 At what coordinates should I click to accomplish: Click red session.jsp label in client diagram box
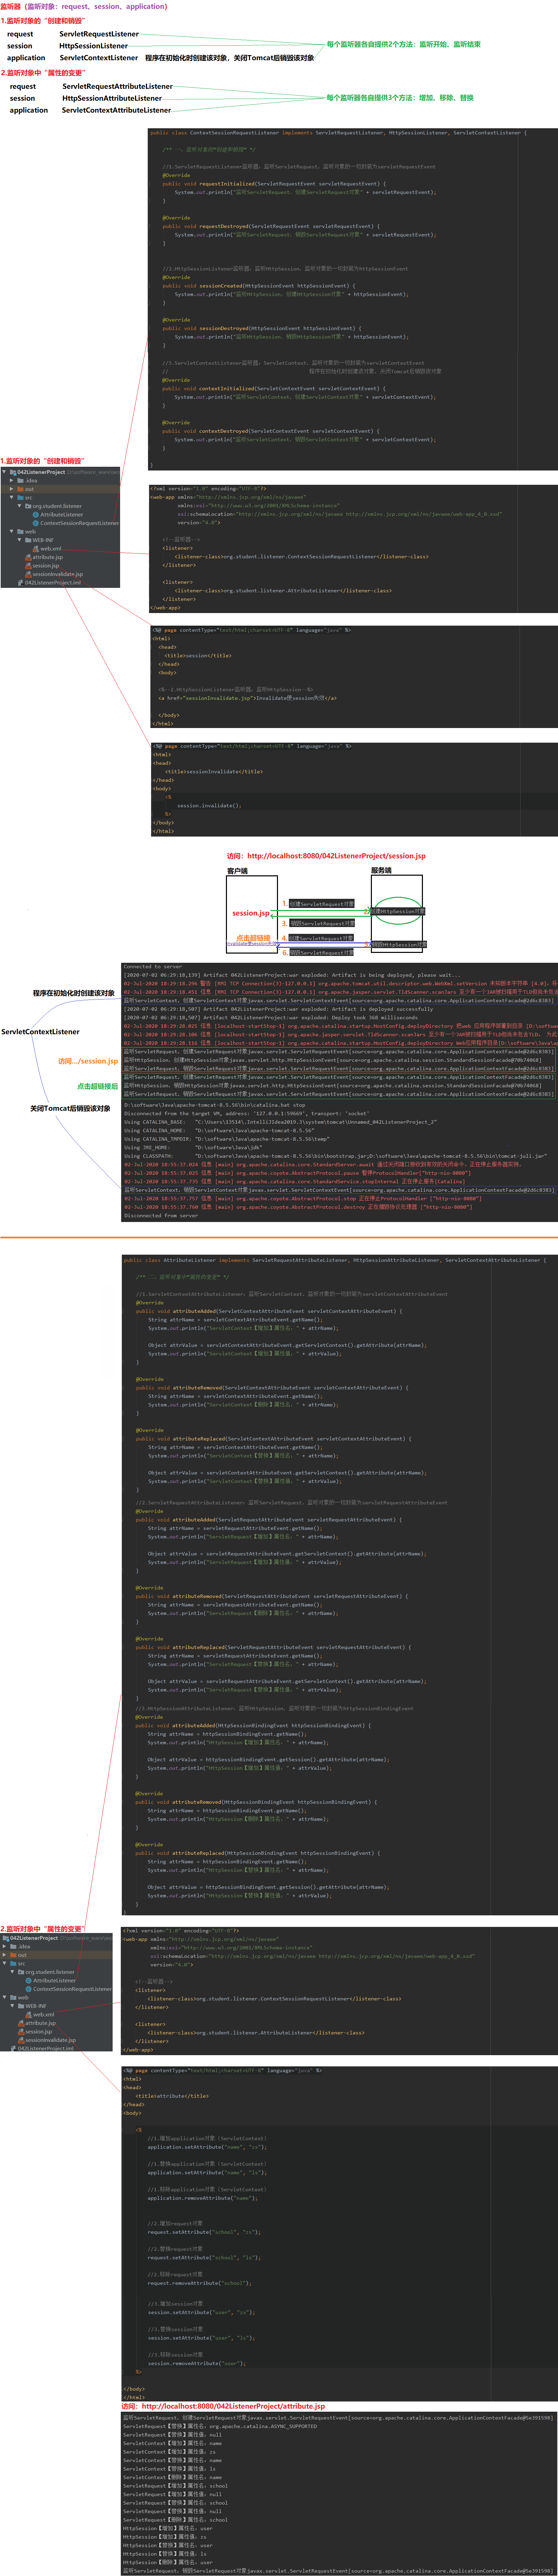click(250, 913)
